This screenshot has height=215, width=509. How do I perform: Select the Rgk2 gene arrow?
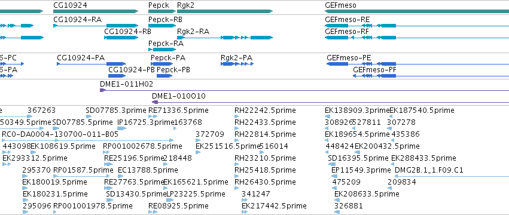[225, 11]
